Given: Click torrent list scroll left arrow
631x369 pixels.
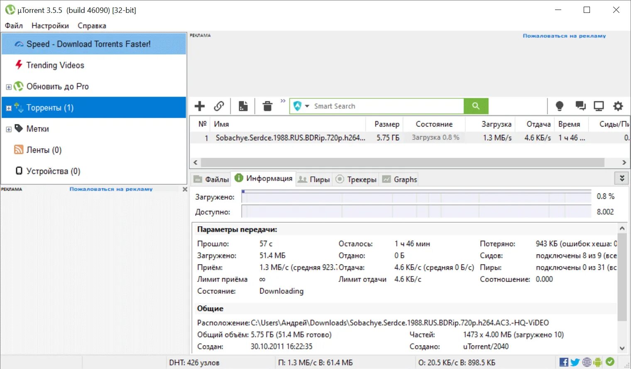Looking at the screenshot, I should tap(196, 162).
